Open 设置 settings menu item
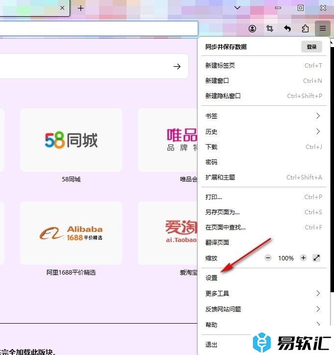This screenshot has height=355, width=334. click(x=263, y=278)
